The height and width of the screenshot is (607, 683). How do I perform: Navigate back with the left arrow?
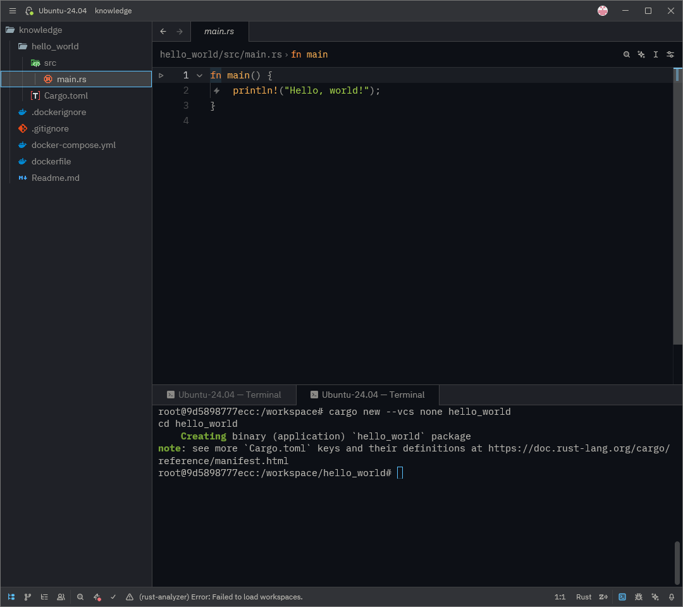(x=163, y=32)
